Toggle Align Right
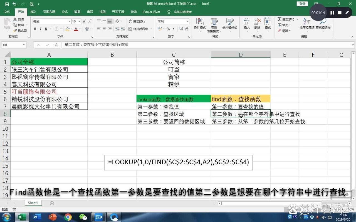The height and width of the screenshot is (222, 356). pyautogui.click(x=110, y=29)
